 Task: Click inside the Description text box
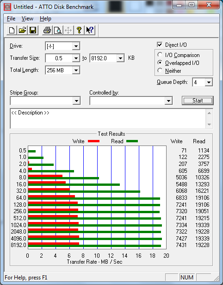point(108,119)
